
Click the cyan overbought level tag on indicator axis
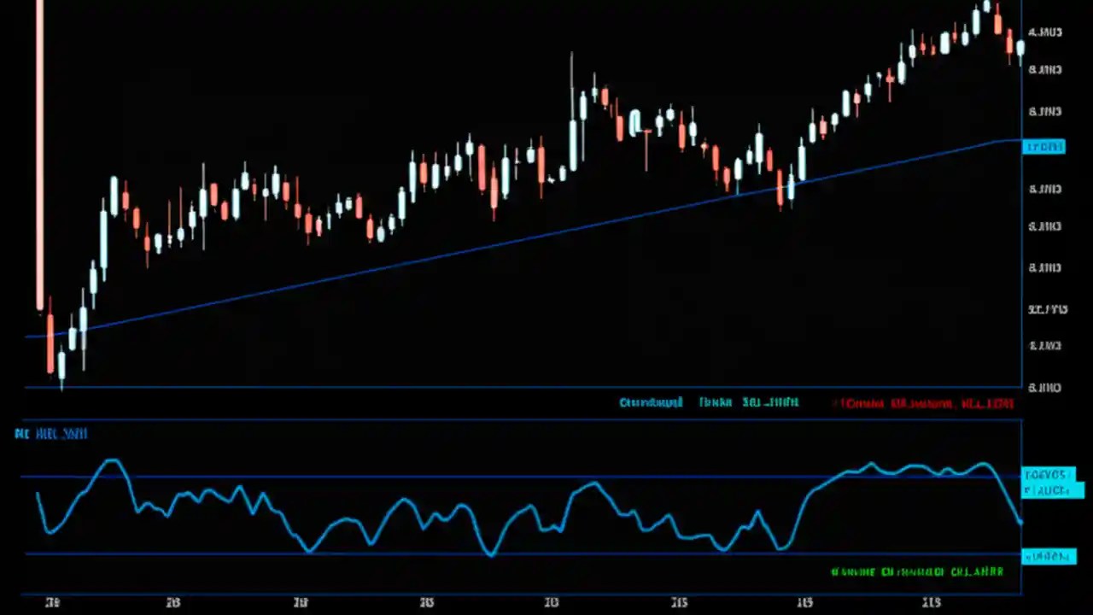(x=1048, y=475)
